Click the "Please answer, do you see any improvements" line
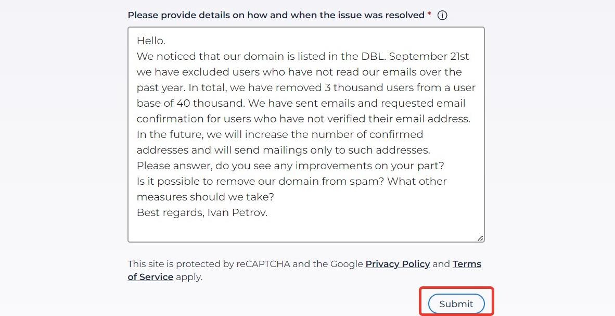Viewport: 615px width, 316px height. pyautogui.click(x=290, y=166)
